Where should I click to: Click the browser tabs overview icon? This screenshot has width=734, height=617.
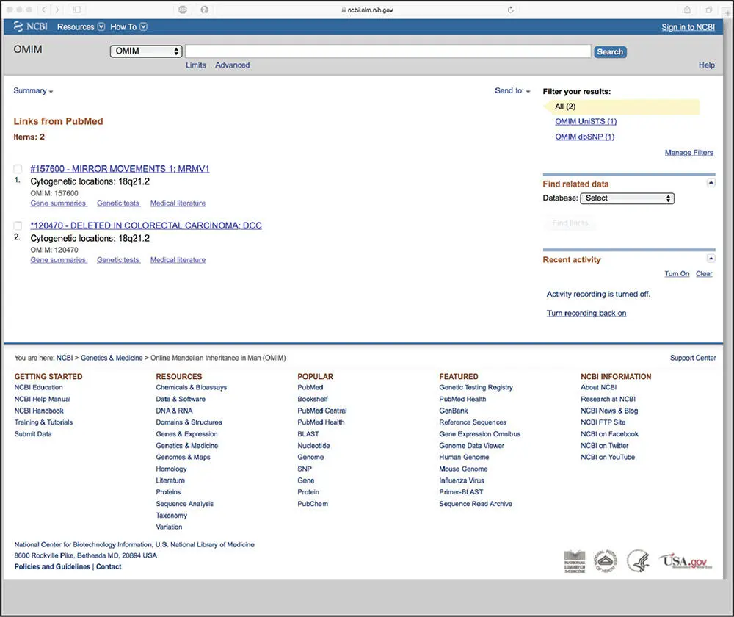coord(709,10)
